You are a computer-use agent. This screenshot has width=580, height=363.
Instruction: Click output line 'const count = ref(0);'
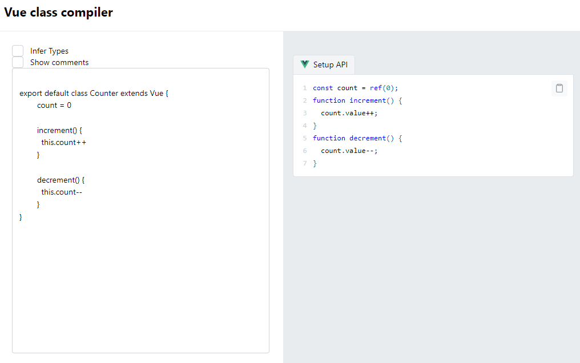pos(356,88)
